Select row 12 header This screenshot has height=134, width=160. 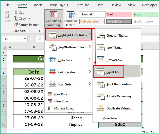(4, 125)
